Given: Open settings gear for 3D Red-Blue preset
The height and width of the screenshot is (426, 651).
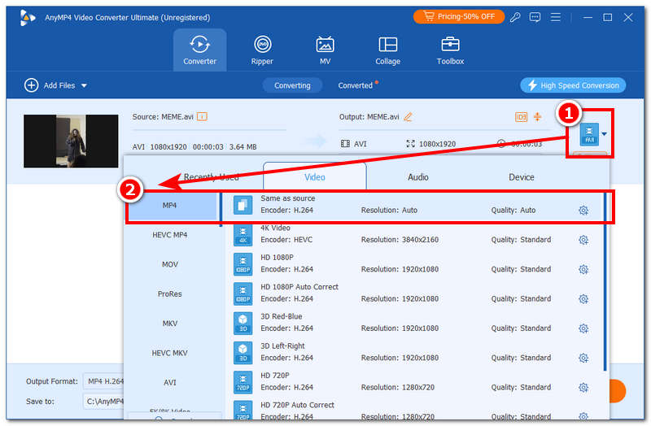Looking at the screenshot, I should [583, 328].
